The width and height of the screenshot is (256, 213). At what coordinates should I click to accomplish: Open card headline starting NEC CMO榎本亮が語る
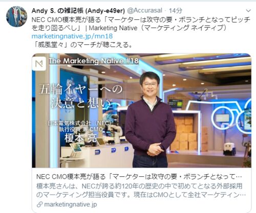click(x=139, y=177)
